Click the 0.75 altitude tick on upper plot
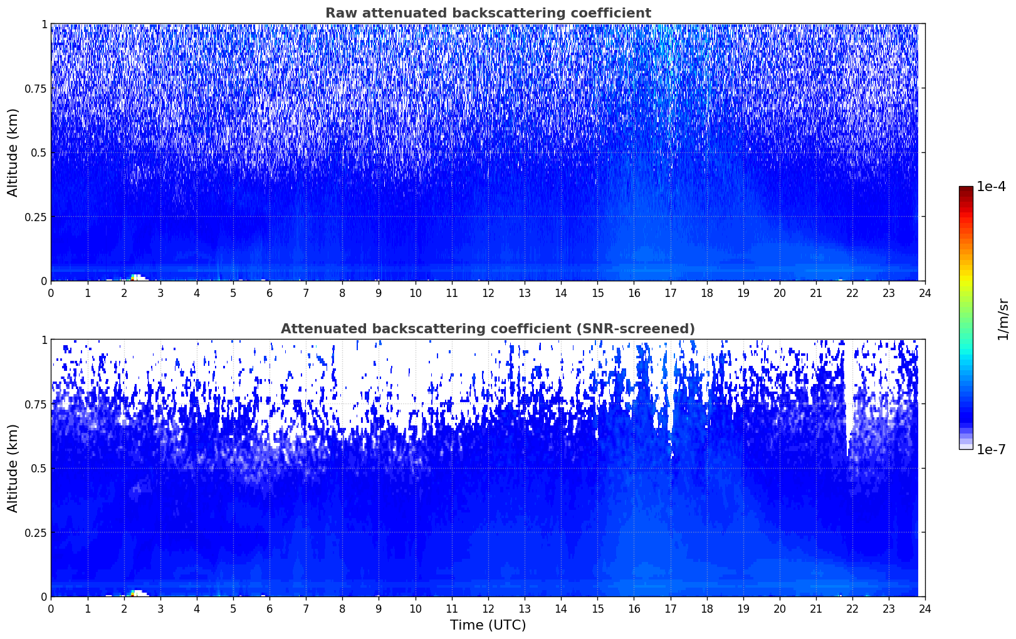Image resolution: width=1016 pixels, height=639 pixels. pos(36,89)
